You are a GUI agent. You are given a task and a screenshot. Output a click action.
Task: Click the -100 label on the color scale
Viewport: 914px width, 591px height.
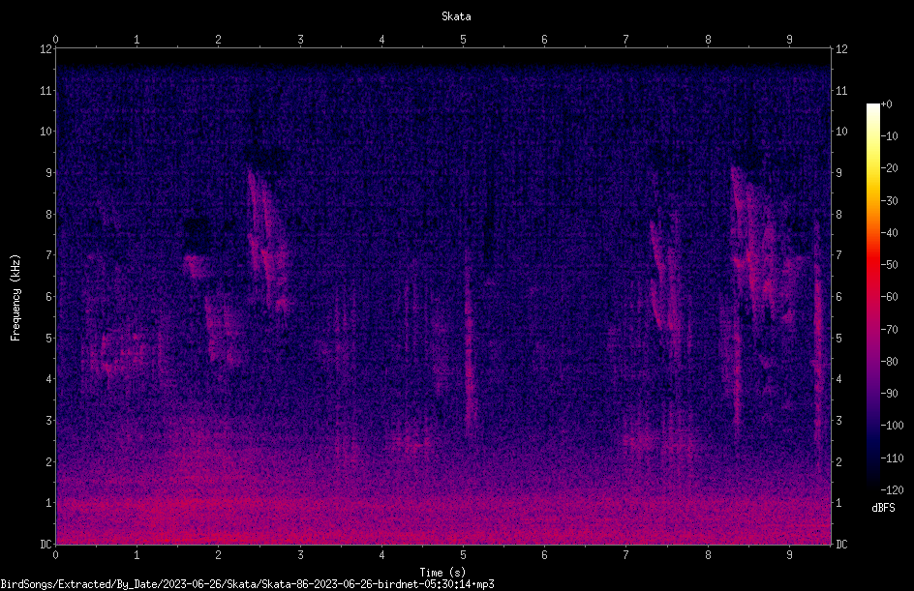892,426
